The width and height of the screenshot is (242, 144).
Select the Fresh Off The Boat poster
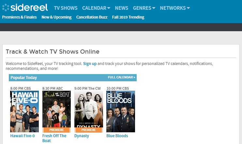[x=56, y=111]
